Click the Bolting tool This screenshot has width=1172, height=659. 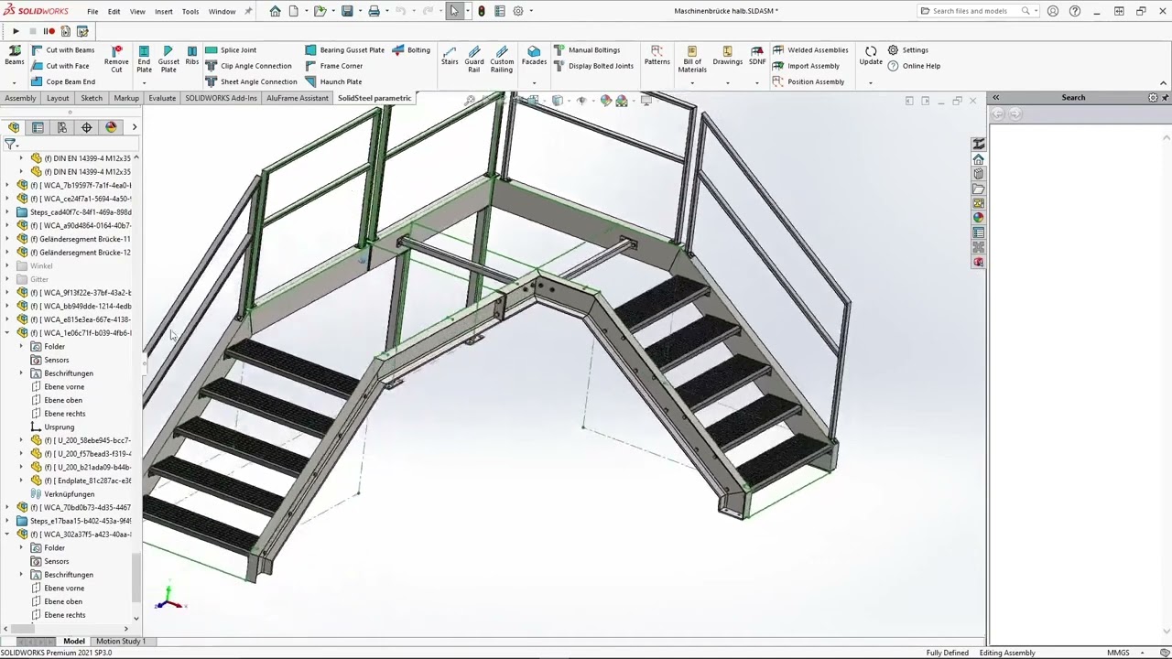tap(411, 50)
